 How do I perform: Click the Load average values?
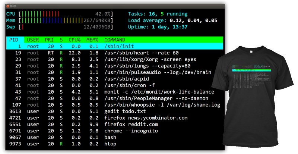click(193, 21)
